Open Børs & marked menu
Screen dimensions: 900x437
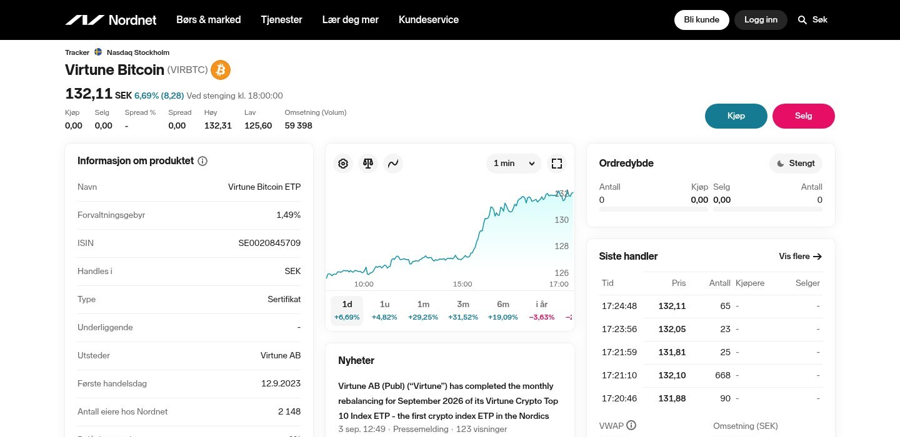pos(209,20)
